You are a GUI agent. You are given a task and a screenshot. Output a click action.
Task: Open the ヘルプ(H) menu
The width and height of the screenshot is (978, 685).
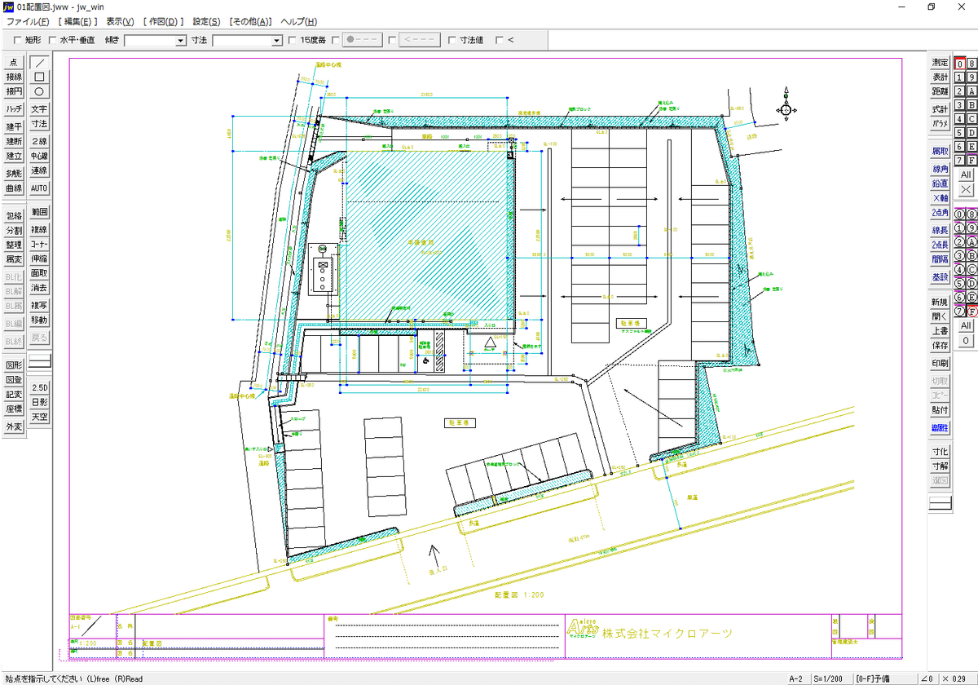tap(298, 21)
